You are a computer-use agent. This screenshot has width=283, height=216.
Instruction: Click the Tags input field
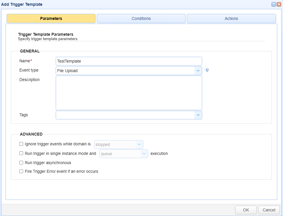[125, 115]
